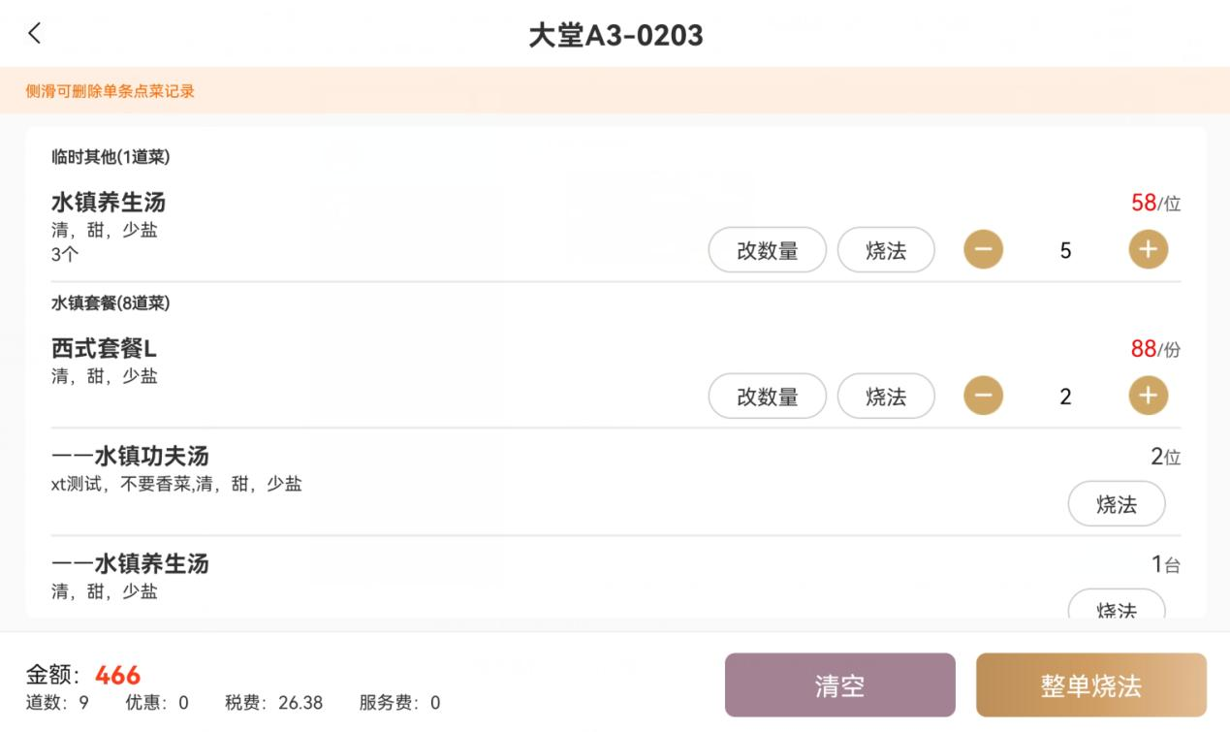Viewport: 1230px width, 732px height.
Task: Open 烧法 for 水镇功夫汤
Action: pos(1117,504)
